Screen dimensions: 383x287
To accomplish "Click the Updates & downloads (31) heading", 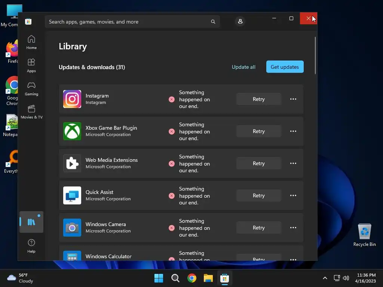I will coord(92,67).
